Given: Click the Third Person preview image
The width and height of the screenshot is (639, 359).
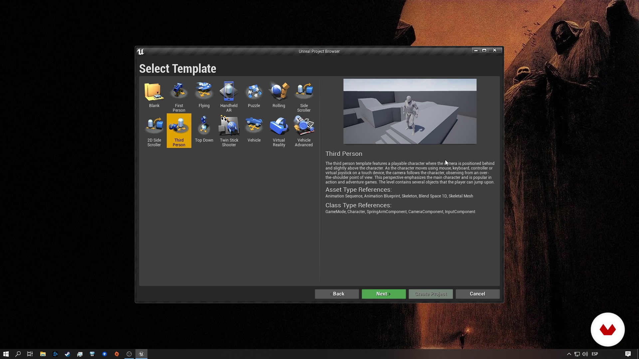Looking at the screenshot, I should [410, 111].
